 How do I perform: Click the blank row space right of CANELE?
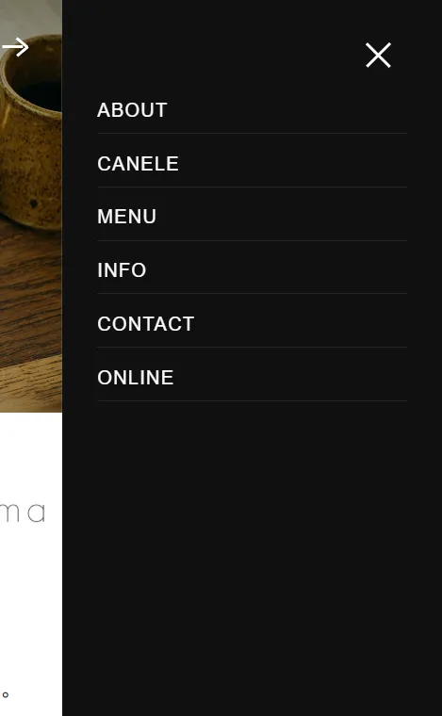[292, 164]
